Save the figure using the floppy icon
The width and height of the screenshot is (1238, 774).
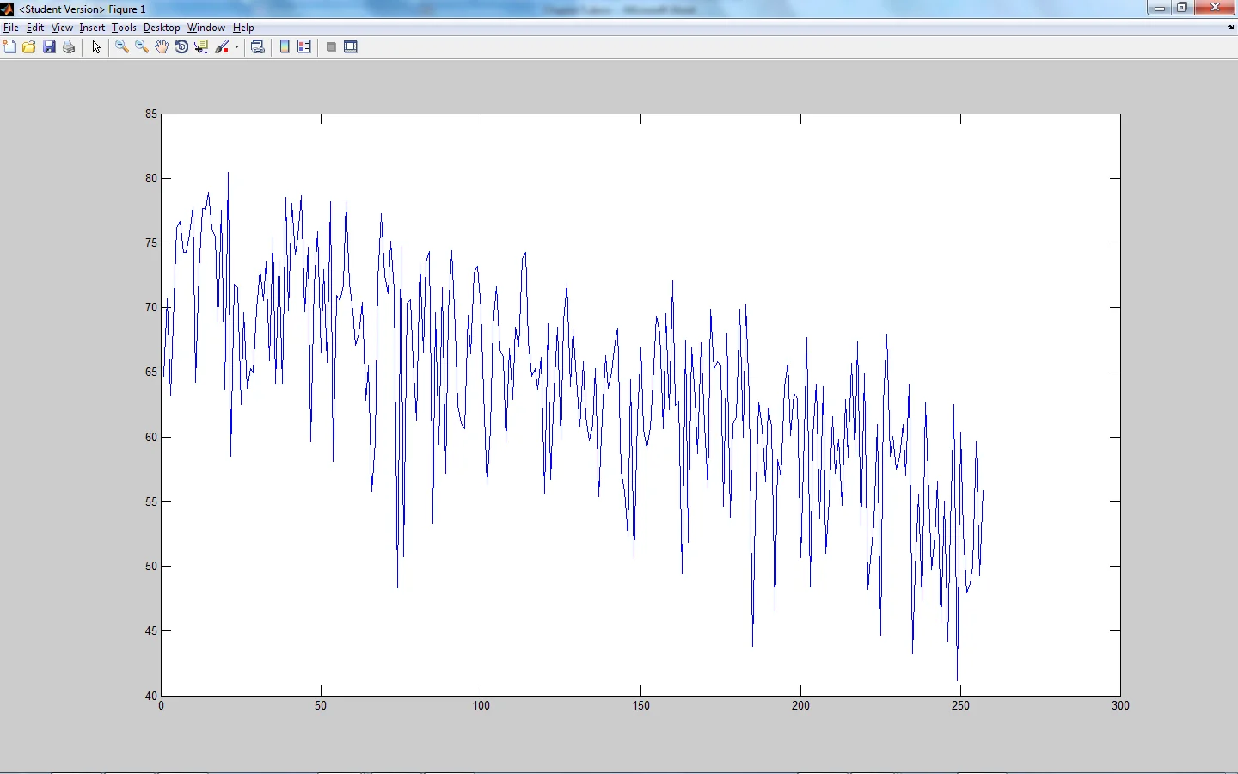coord(49,47)
